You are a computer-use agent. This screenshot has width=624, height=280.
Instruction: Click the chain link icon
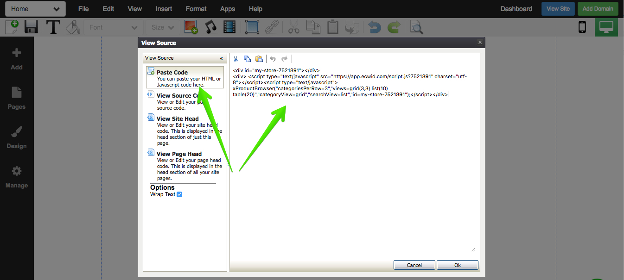[271, 27]
